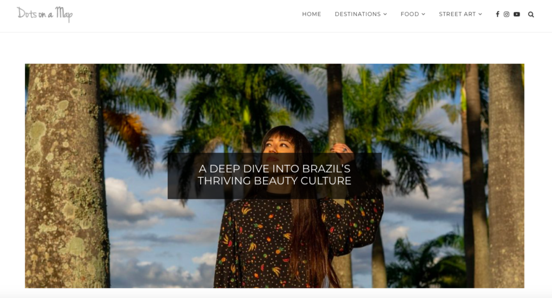Screen dimensions: 552x298
Task: Open the YouTube channel icon
Action: click(517, 14)
